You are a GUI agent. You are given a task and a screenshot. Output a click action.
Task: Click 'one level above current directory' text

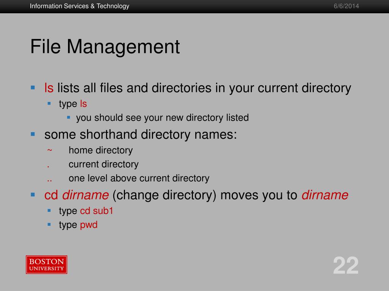(139, 178)
